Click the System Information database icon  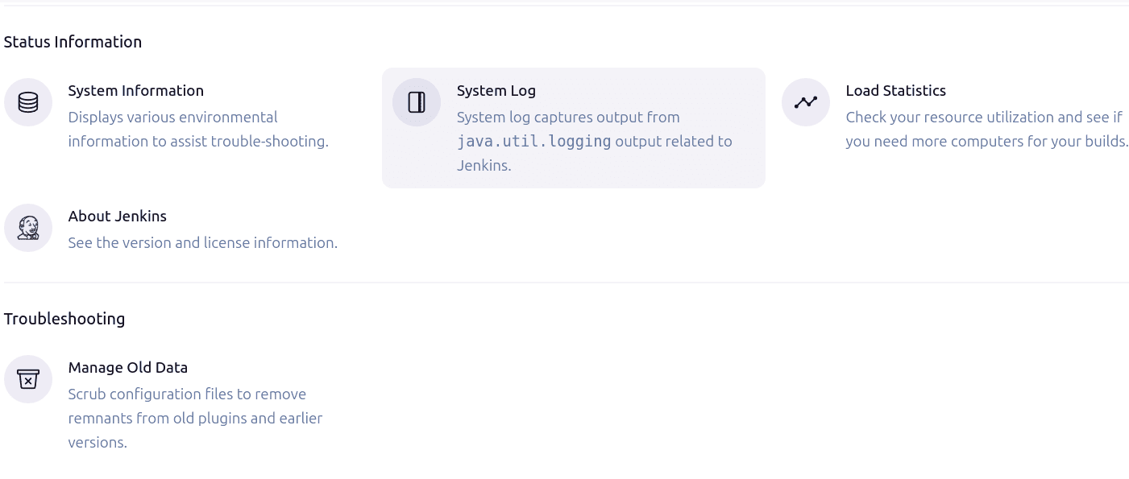coord(28,102)
